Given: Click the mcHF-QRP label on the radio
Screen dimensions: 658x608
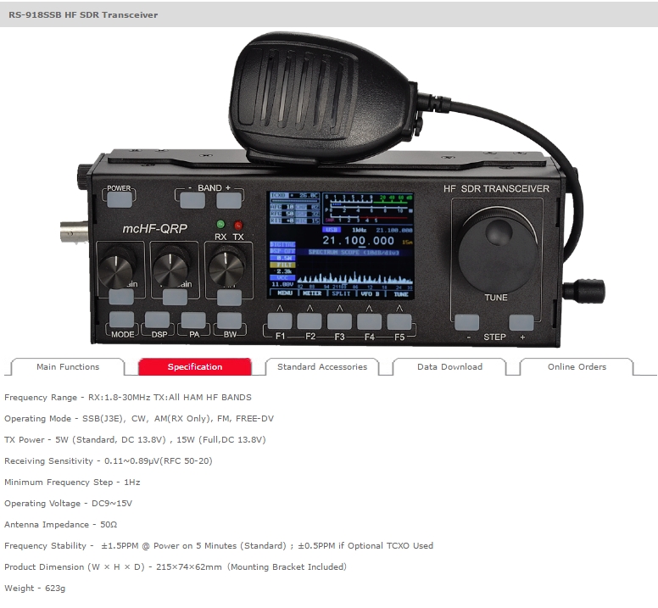Looking at the screenshot, I should pos(155,229).
